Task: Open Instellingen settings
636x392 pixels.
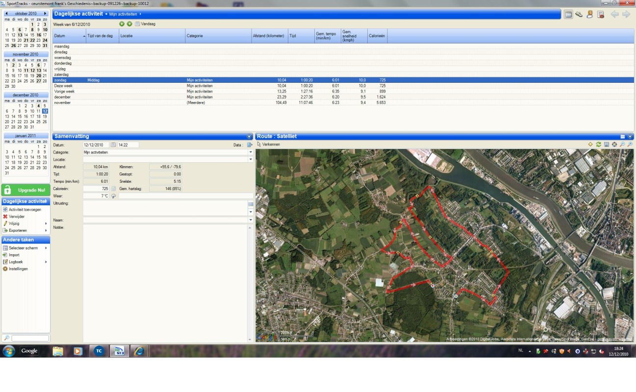Action: 18,269
